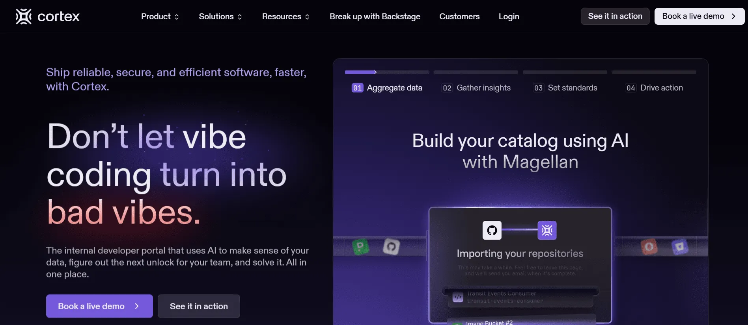Expand the Resources dropdown menu
Image resolution: width=748 pixels, height=325 pixels.
286,17
